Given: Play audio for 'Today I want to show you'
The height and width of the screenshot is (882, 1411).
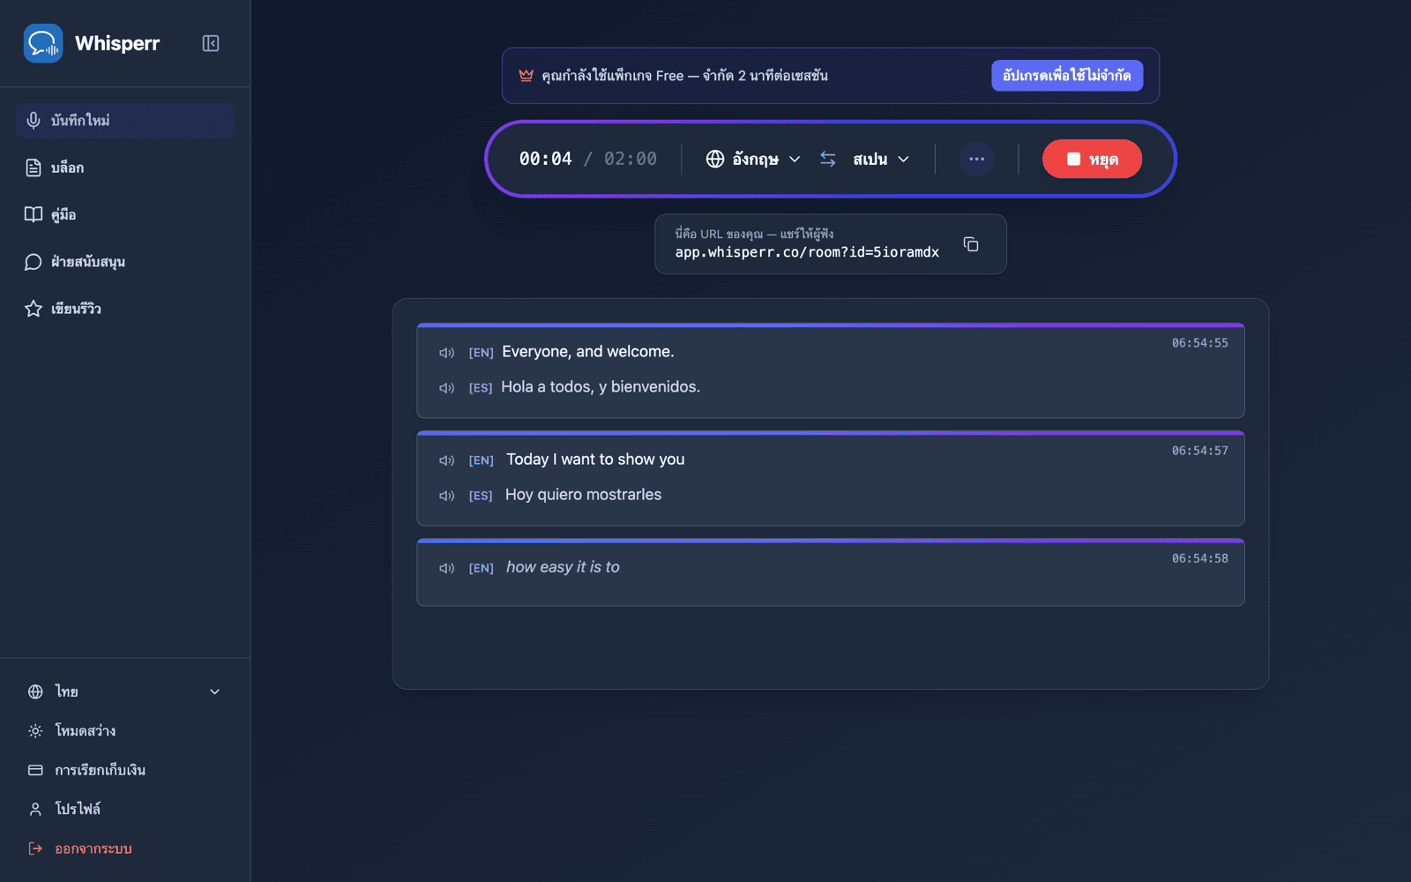Looking at the screenshot, I should pyautogui.click(x=447, y=460).
